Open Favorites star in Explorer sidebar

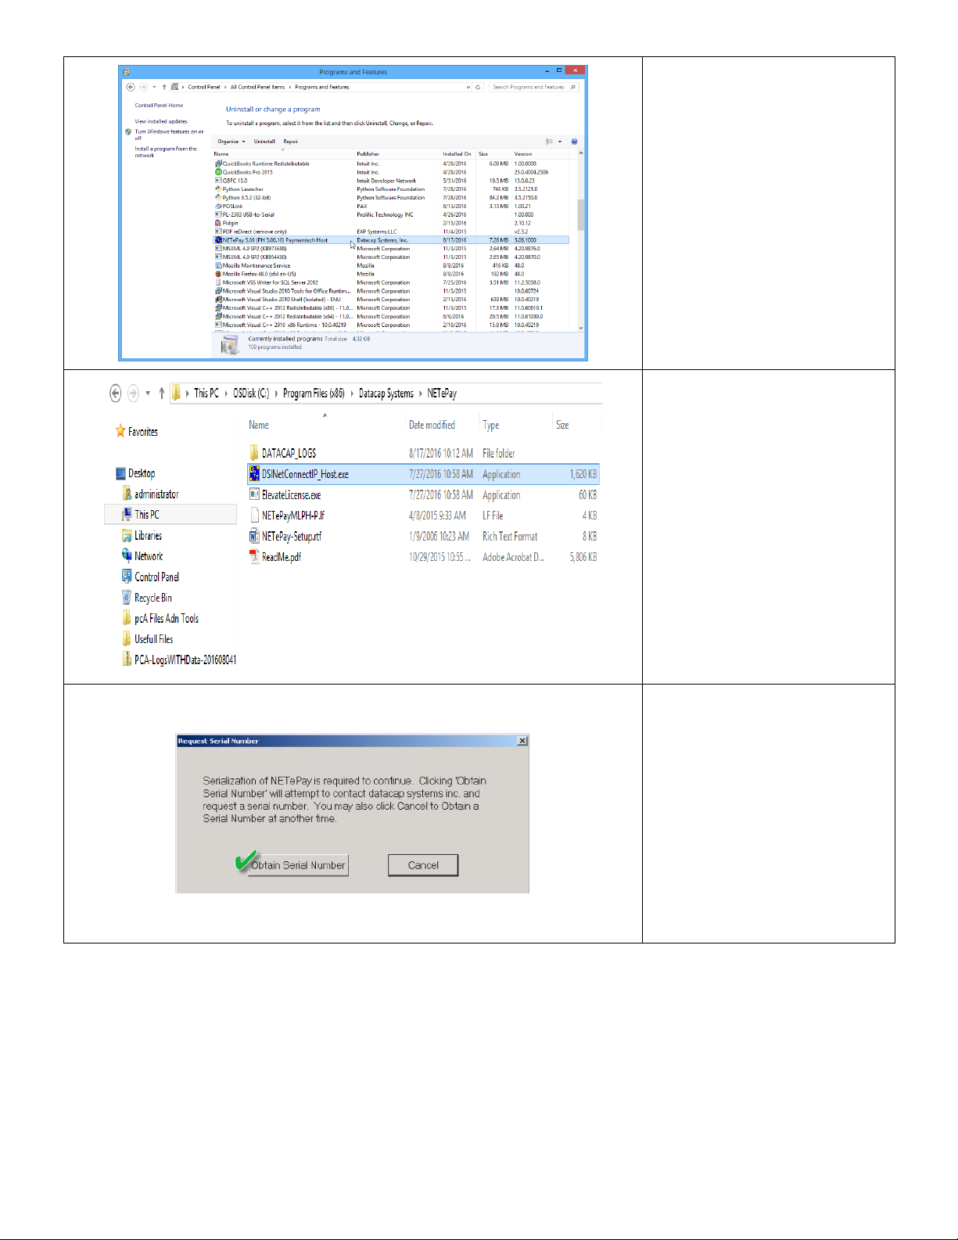click(x=120, y=431)
